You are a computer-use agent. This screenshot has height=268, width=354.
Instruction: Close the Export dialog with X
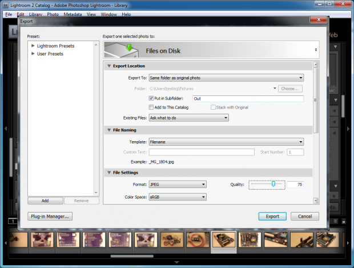pos(319,19)
